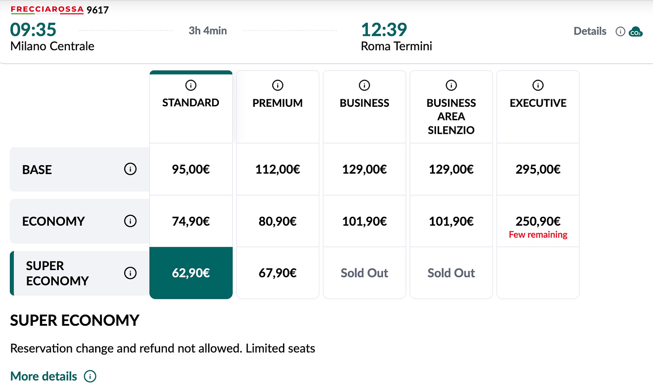
Task: Choose the Executive Economy 250,90€ fare
Action: point(538,221)
